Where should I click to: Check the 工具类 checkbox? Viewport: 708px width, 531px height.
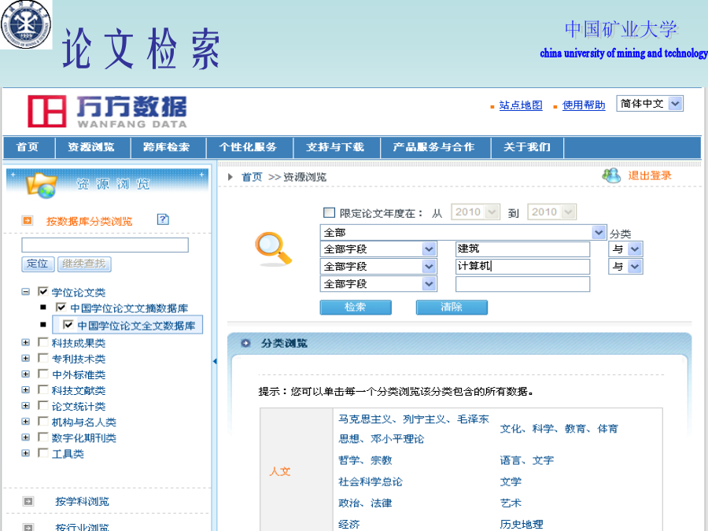(43, 453)
